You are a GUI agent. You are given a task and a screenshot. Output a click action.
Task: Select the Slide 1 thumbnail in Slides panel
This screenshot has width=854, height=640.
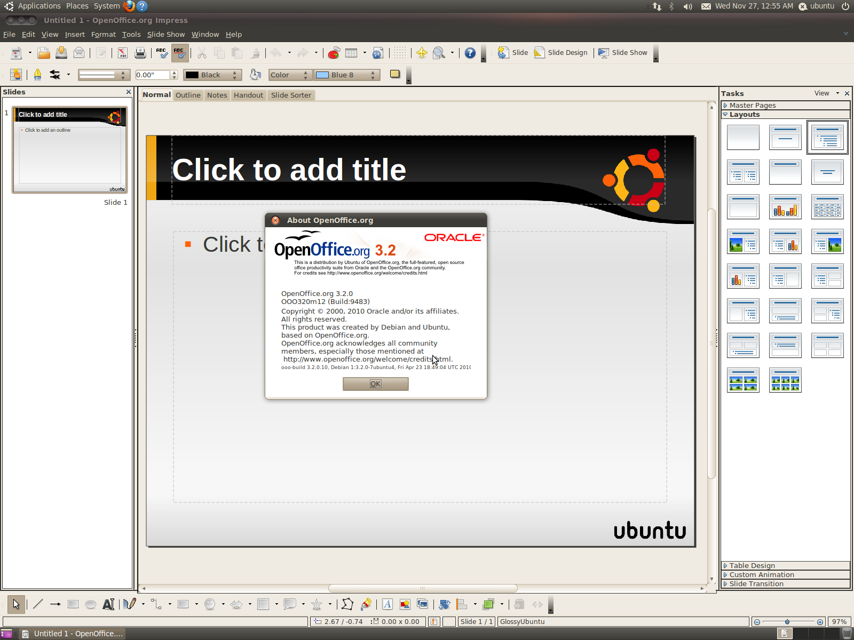70,150
